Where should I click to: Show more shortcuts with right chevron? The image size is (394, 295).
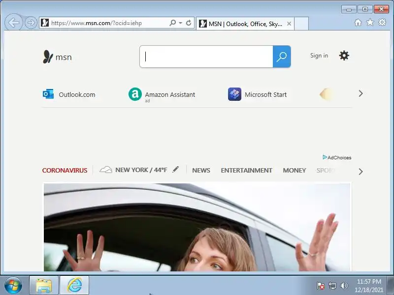(361, 93)
